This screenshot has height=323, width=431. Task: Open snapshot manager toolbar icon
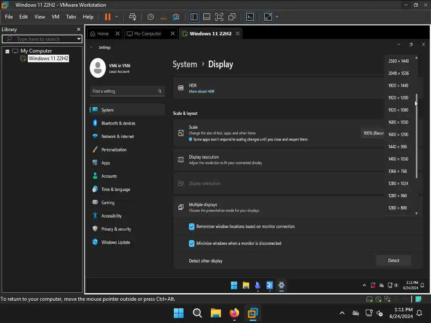pyautogui.click(x=176, y=17)
